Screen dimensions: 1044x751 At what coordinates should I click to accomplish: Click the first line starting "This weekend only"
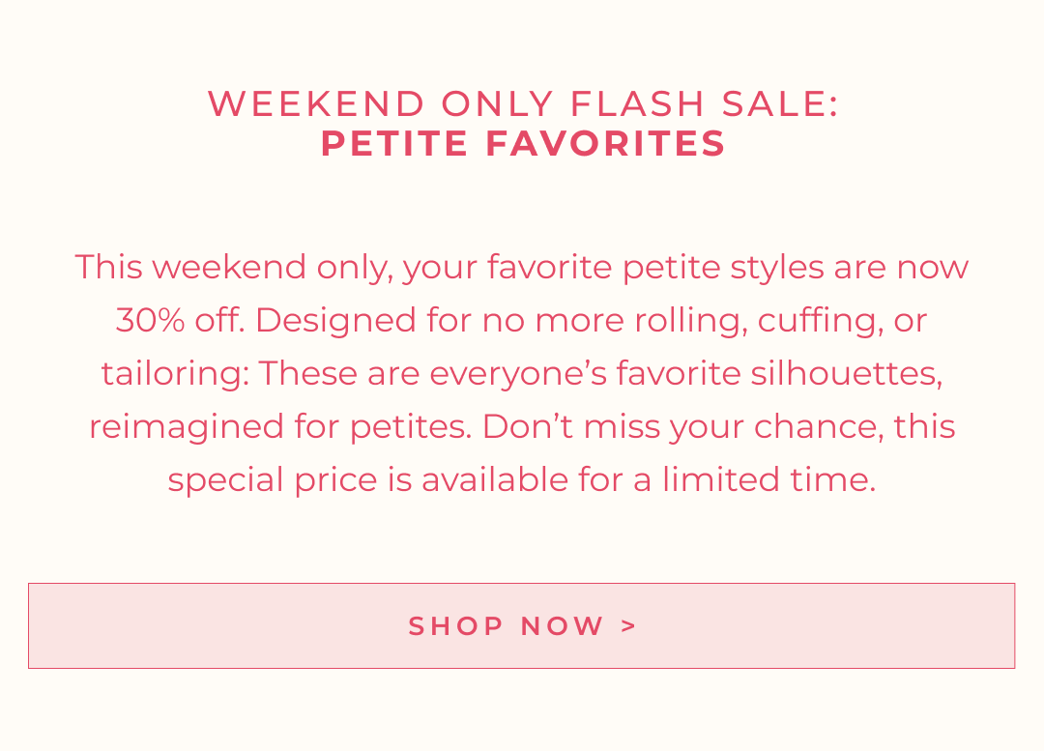click(x=521, y=267)
